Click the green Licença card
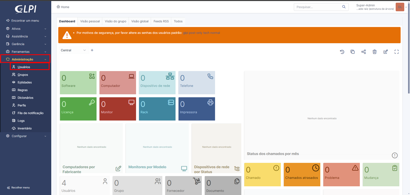 click(x=78, y=109)
